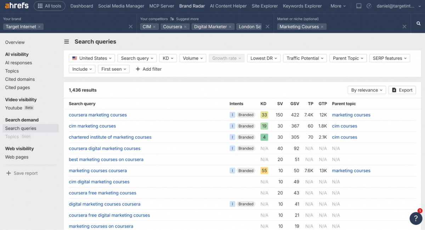Expand the More menu
Viewport: 425px width, 230px height.
click(338, 6)
